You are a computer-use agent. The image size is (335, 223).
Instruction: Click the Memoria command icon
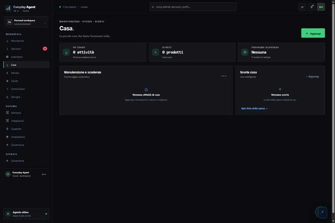(x=7, y=113)
